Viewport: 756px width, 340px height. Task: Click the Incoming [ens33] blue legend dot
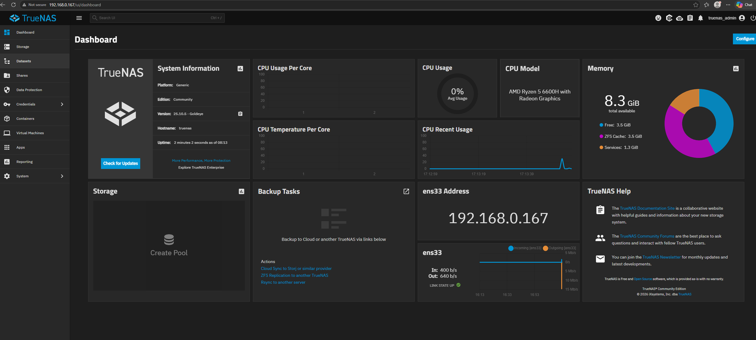point(511,248)
